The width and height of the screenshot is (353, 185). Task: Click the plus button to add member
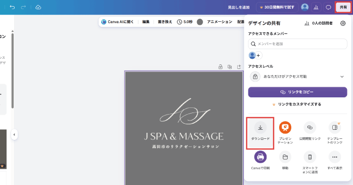point(258,55)
